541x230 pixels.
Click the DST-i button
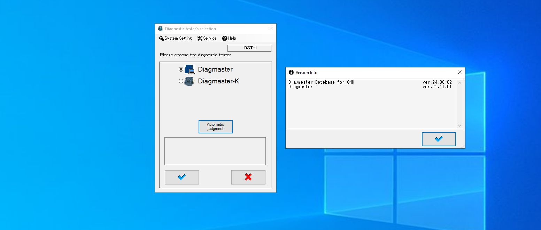pos(249,48)
